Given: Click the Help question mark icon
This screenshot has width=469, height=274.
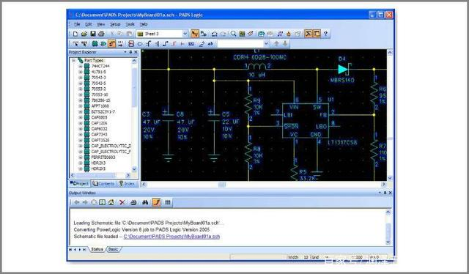Looking at the screenshot, I should [x=325, y=34].
